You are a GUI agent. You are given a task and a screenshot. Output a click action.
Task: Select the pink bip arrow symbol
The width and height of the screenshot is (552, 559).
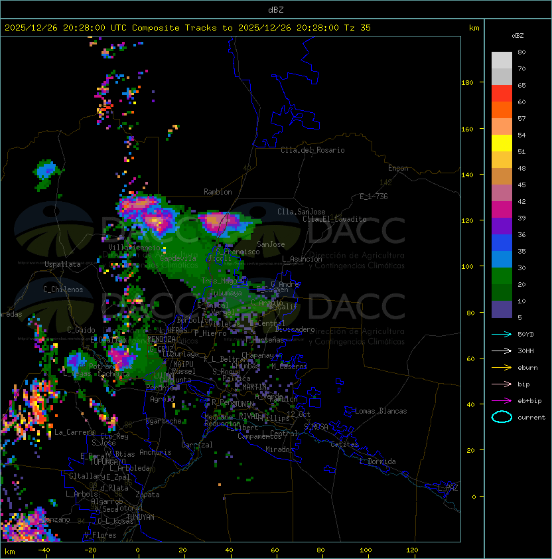(502, 384)
